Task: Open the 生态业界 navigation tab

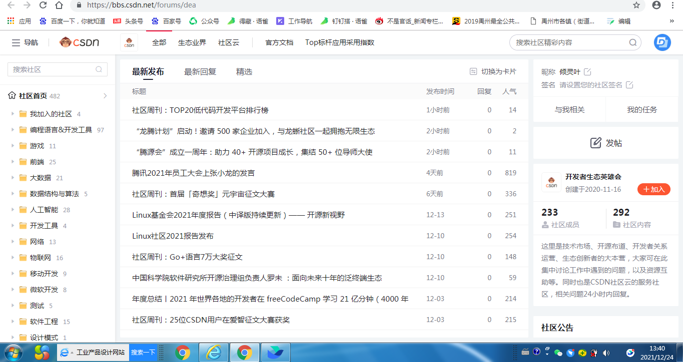Action: [192, 42]
